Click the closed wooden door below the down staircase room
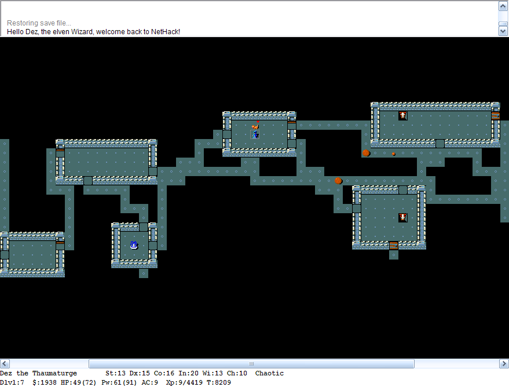 point(394,246)
